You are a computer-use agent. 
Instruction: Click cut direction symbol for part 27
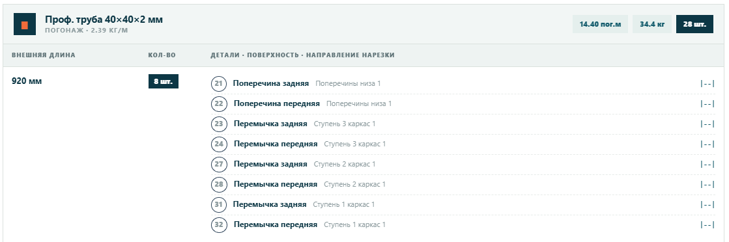(707, 164)
